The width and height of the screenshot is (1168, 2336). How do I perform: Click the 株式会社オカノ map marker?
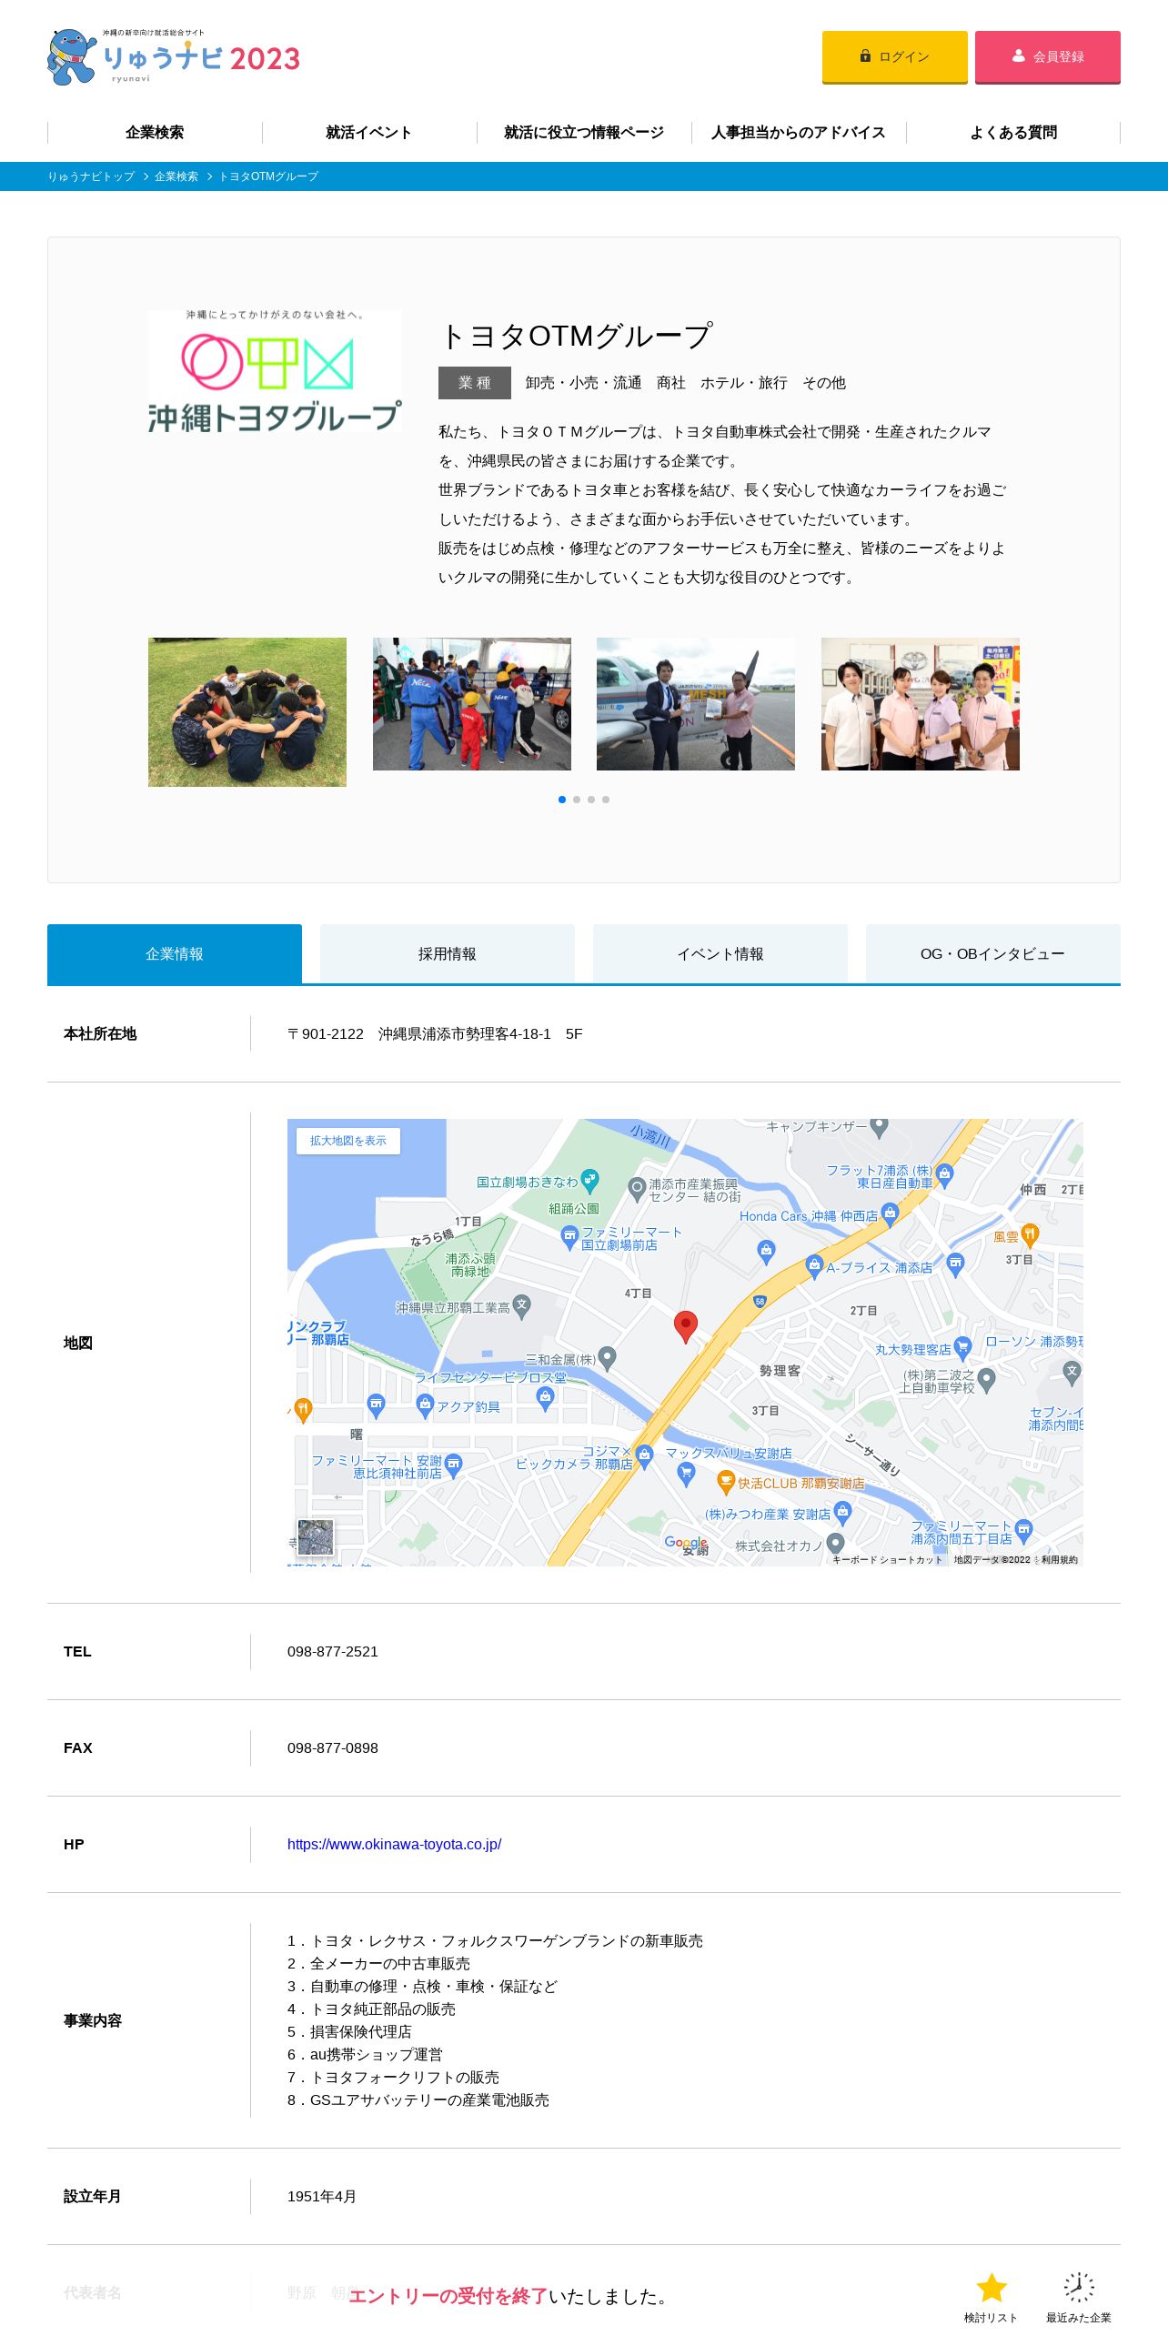point(836,1543)
